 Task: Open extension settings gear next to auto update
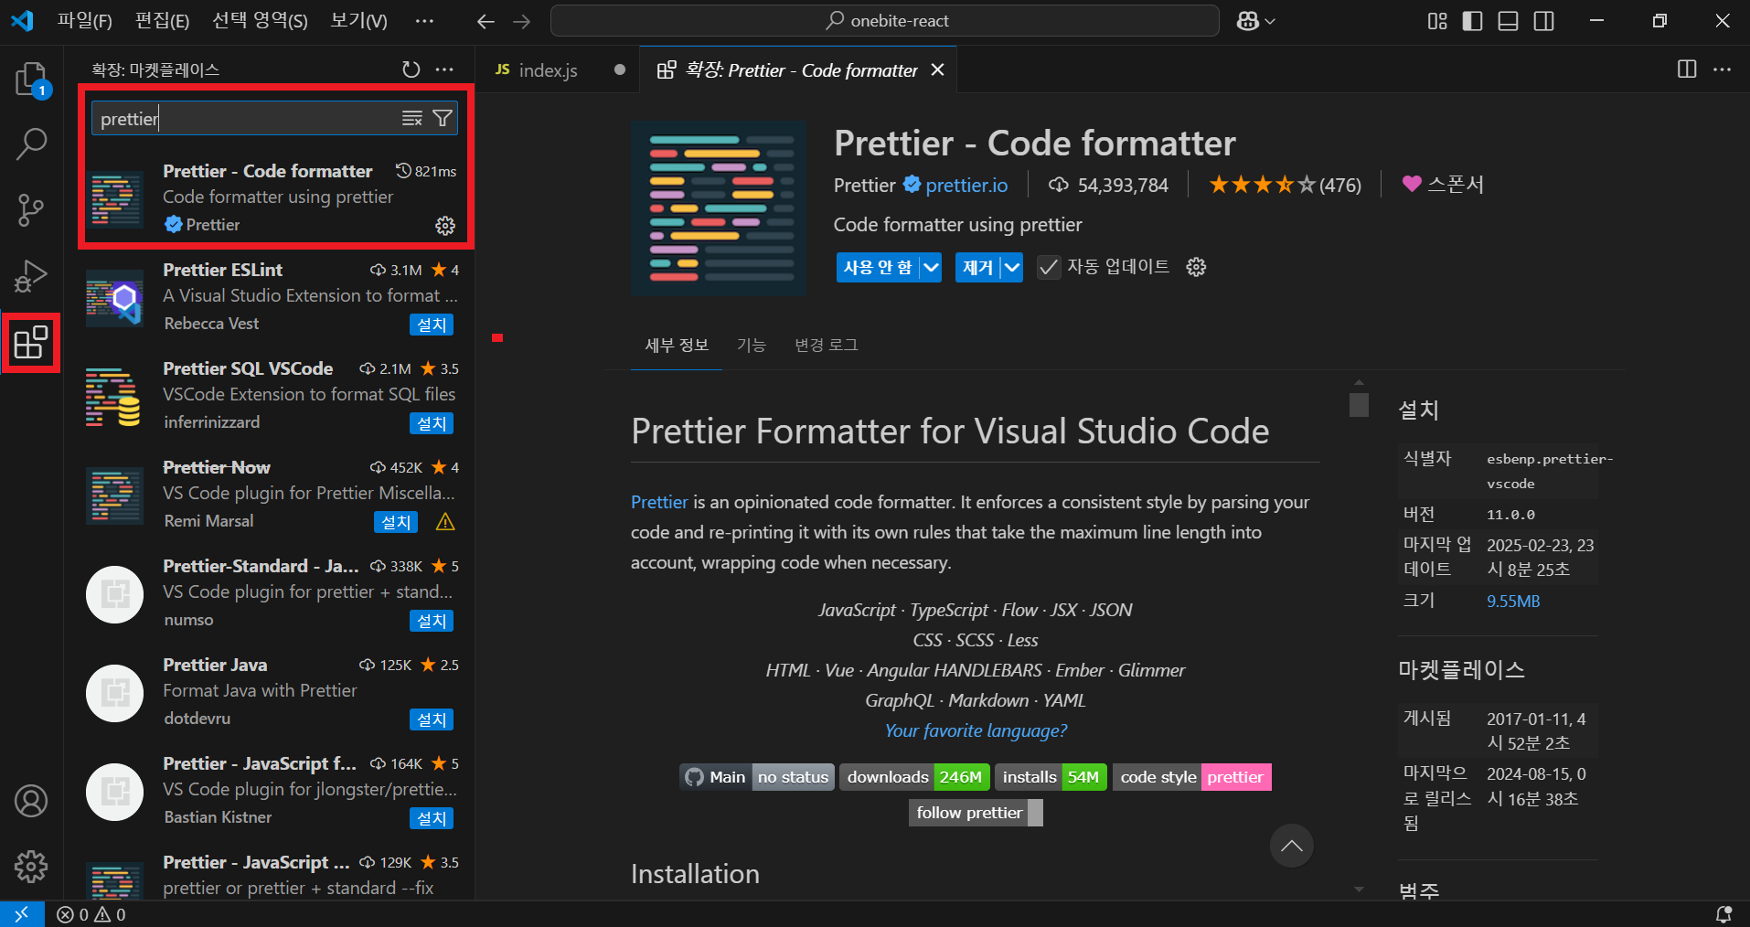coord(1196,267)
